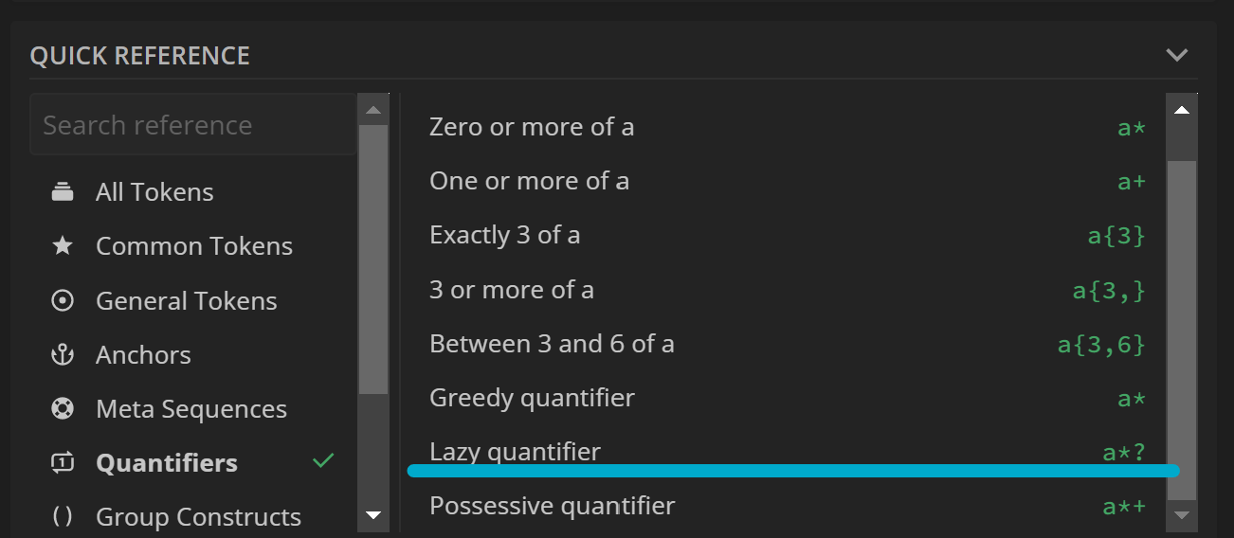Click the Anchors anchor icon

click(x=63, y=355)
